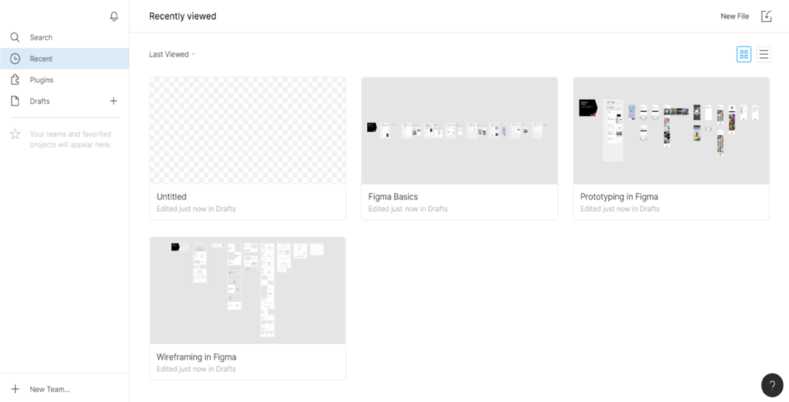Viewport: 789px width, 402px height.
Task: Click the Search magnifier icon
Action: [15, 37]
